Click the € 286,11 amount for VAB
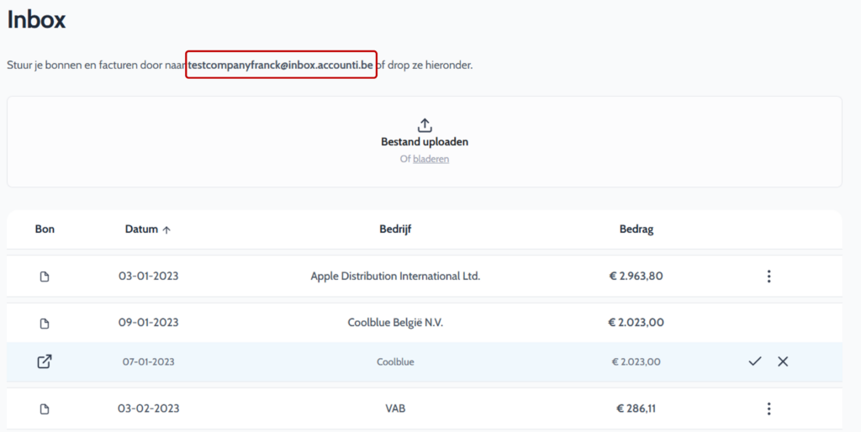861x432 pixels. [x=636, y=408]
